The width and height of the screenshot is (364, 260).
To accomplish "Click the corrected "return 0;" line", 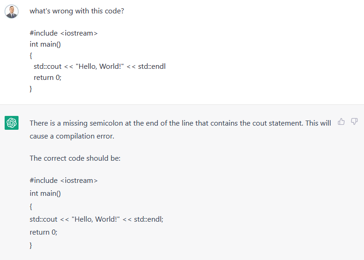I will [x=44, y=232].
